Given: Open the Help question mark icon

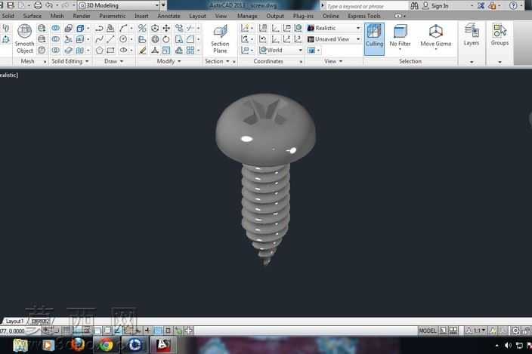Looking at the screenshot, I should point(513,6).
